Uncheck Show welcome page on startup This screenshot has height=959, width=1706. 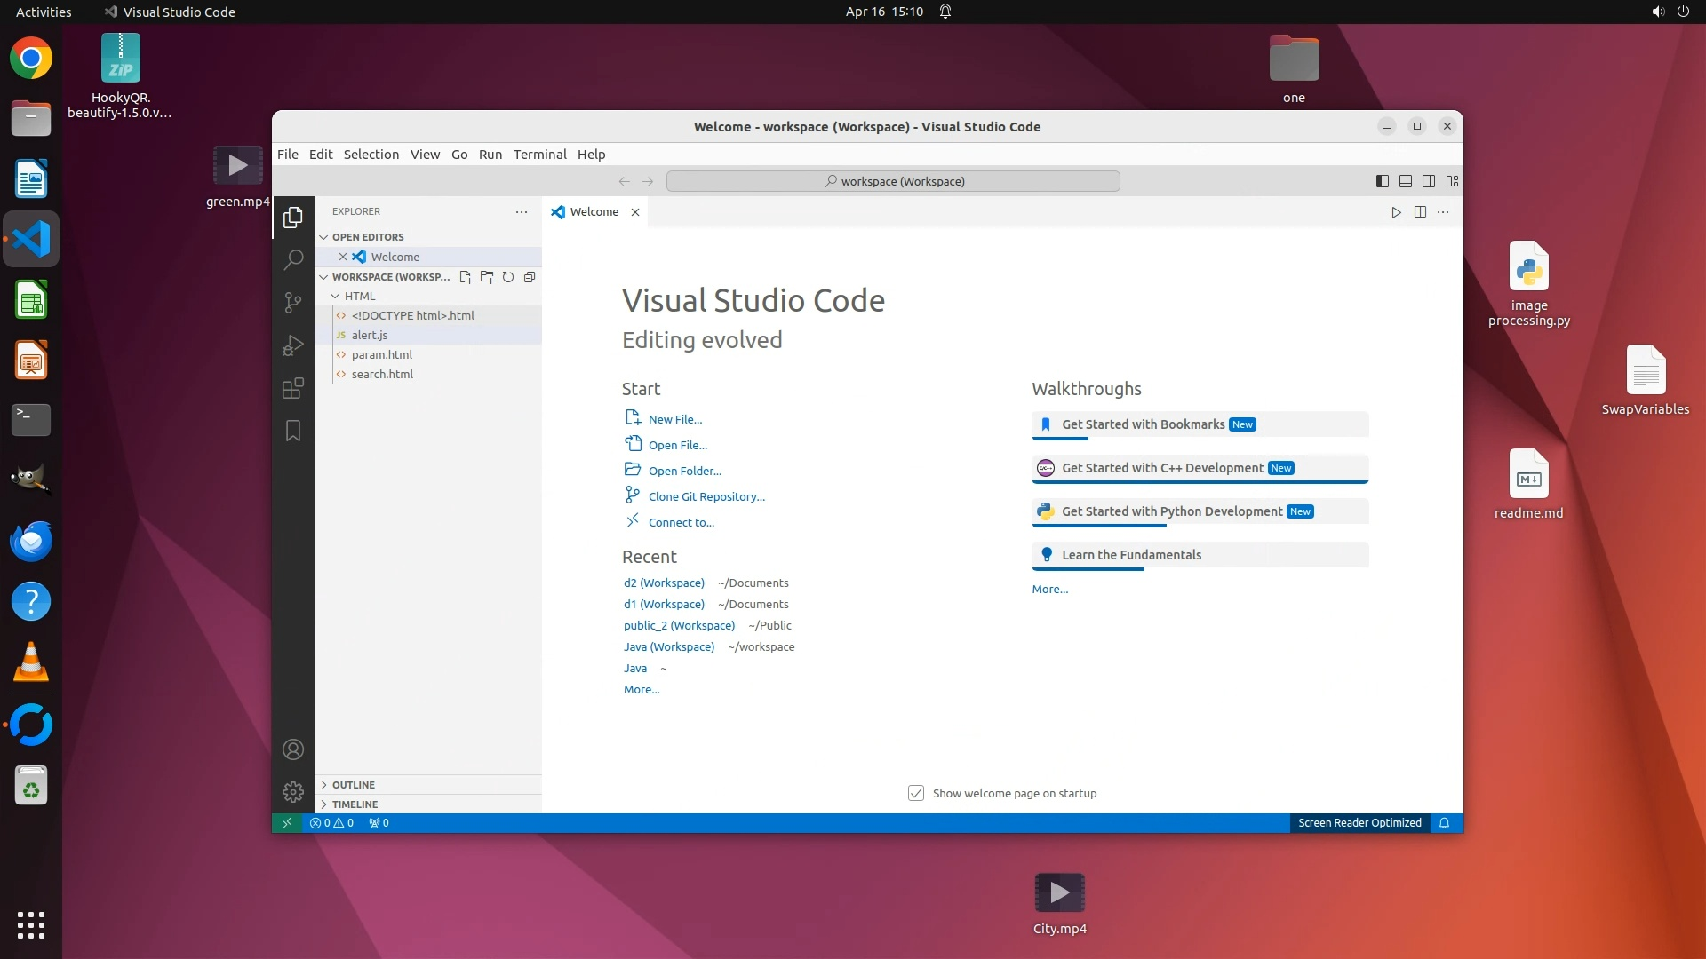pyautogui.click(x=916, y=793)
